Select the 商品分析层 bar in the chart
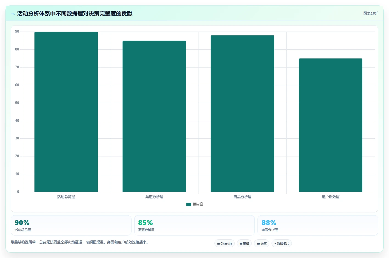The image size is (389, 258). pos(242,114)
